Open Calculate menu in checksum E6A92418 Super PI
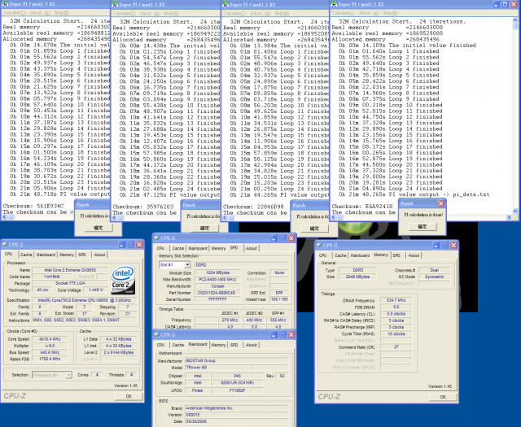Screen dimensions: 521x427 [x=344, y=13]
